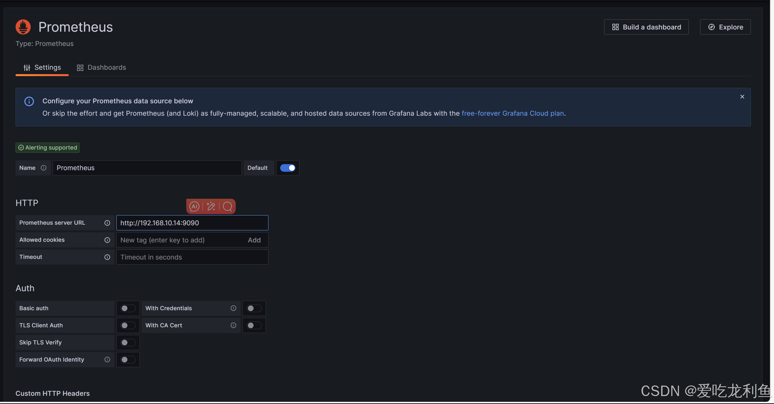The width and height of the screenshot is (774, 404).
Task: Enable Basic auth toggle
Action: (128, 308)
